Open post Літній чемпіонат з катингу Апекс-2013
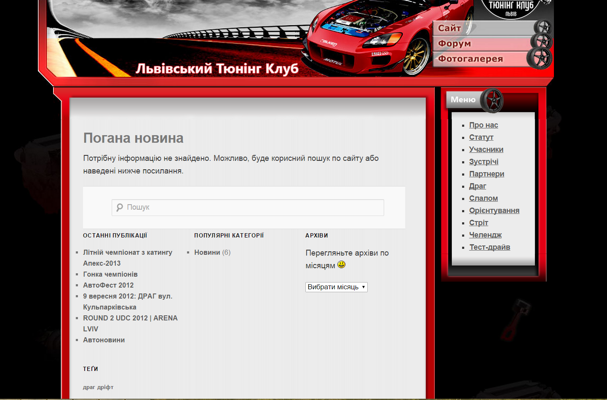The image size is (607, 400). pos(128,258)
